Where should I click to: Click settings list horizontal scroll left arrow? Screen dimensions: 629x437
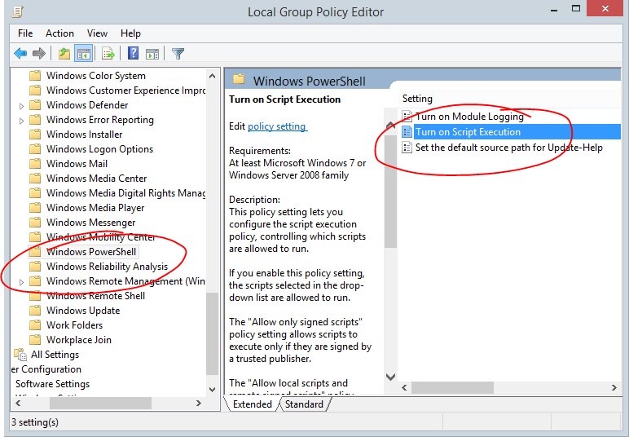(404, 387)
